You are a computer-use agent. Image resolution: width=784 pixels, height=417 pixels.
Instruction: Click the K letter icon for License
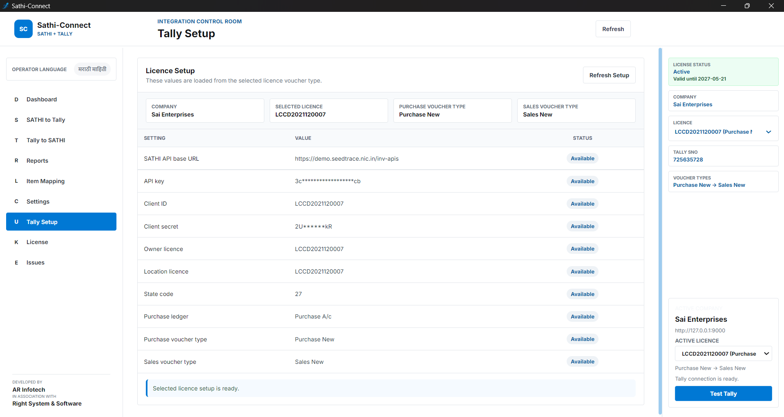pyautogui.click(x=16, y=242)
